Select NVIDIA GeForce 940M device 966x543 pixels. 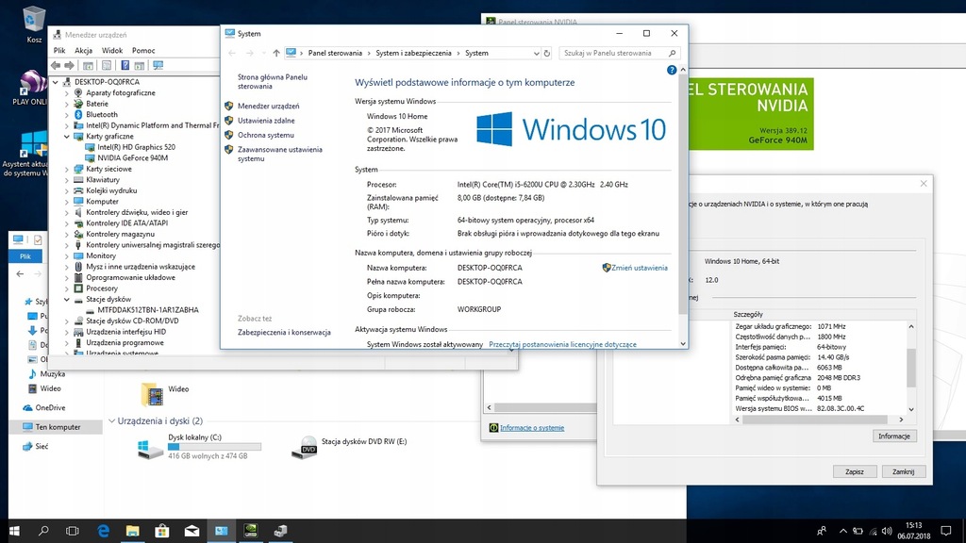click(132, 158)
